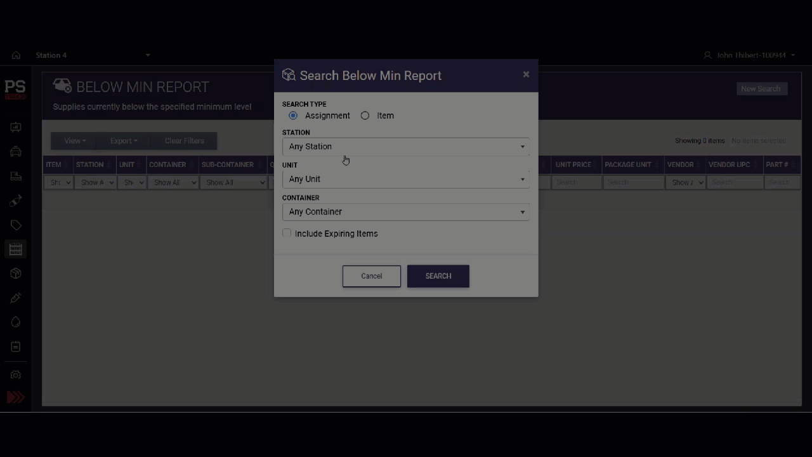Click the syringe icon in sidebar
The image size is (812, 457).
pyautogui.click(x=16, y=298)
